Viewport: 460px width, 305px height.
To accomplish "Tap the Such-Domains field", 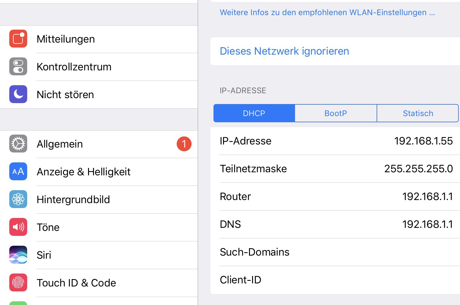I will (335, 252).
